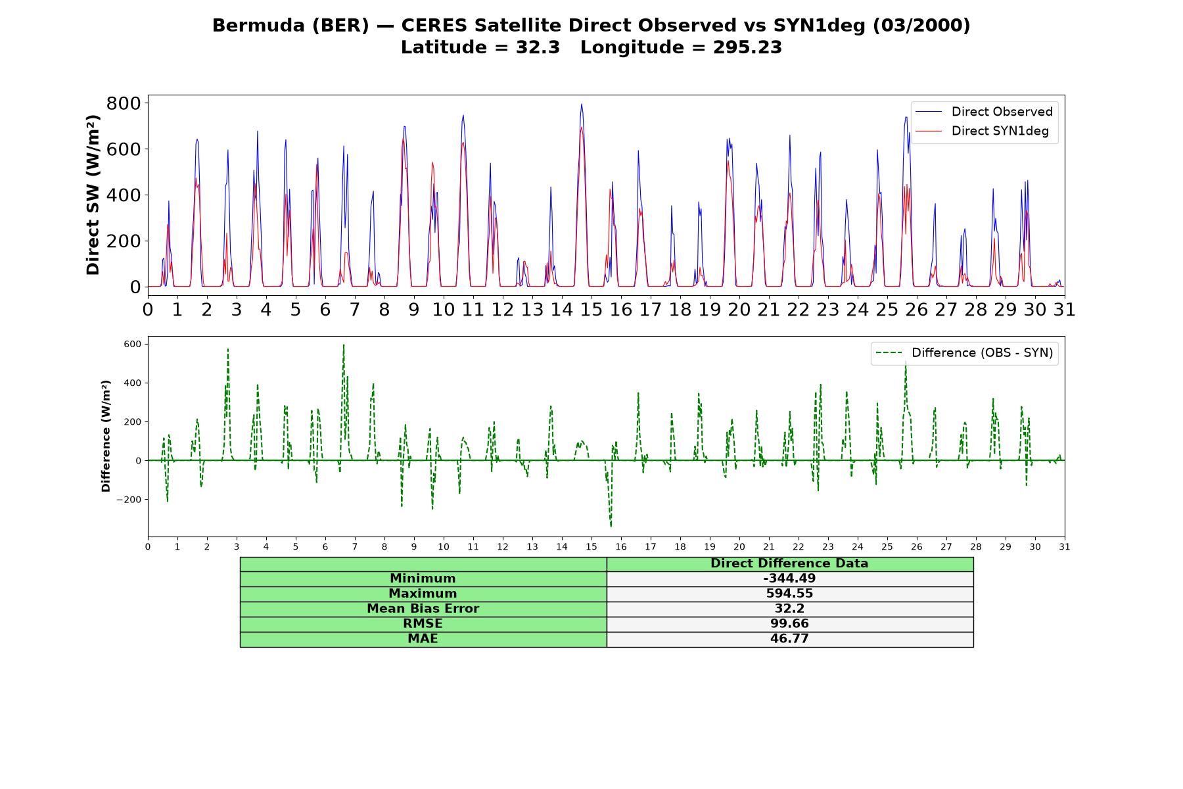The width and height of the screenshot is (1183, 789).
Task: Click the Direct Difference Data header cell
Action: 790,563
